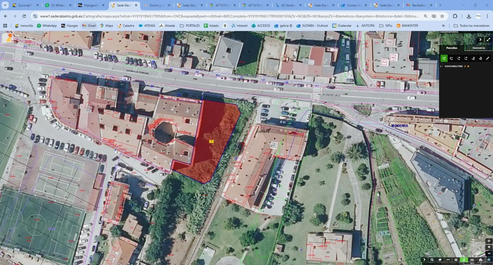Open the PORTALES bookmarks folder
The image size is (493, 265).
pos(190,26)
